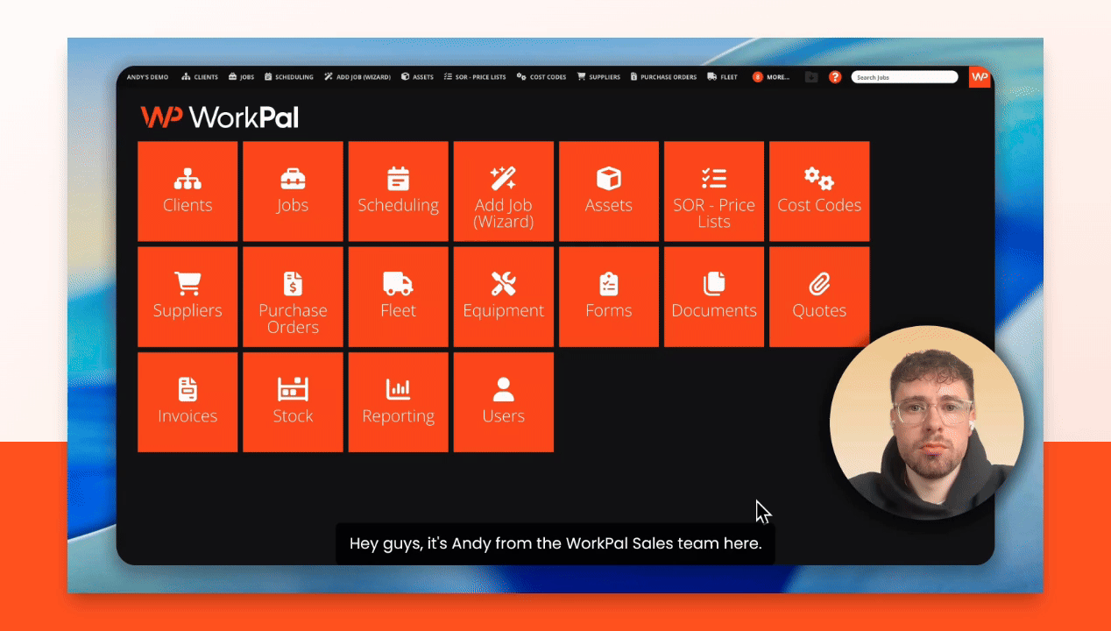Image resolution: width=1111 pixels, height=631 pixels.
Task: Open the Equipment tools tile
Action: (x=503, y=296)
